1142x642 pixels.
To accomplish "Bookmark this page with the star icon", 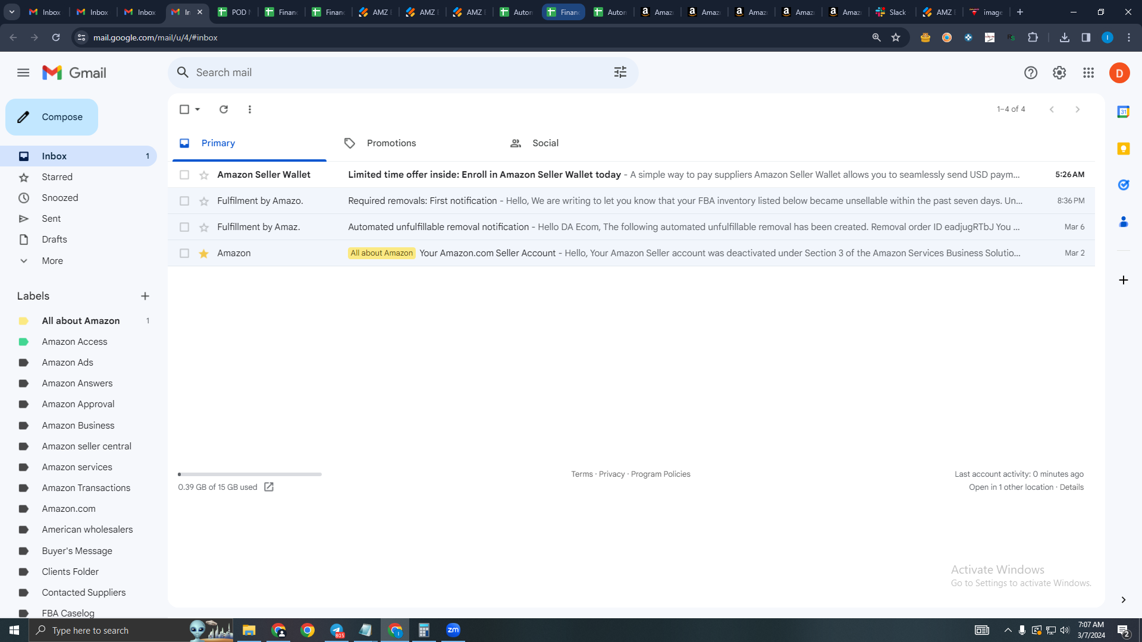I will pyautogui.click(x=896, y=37).
